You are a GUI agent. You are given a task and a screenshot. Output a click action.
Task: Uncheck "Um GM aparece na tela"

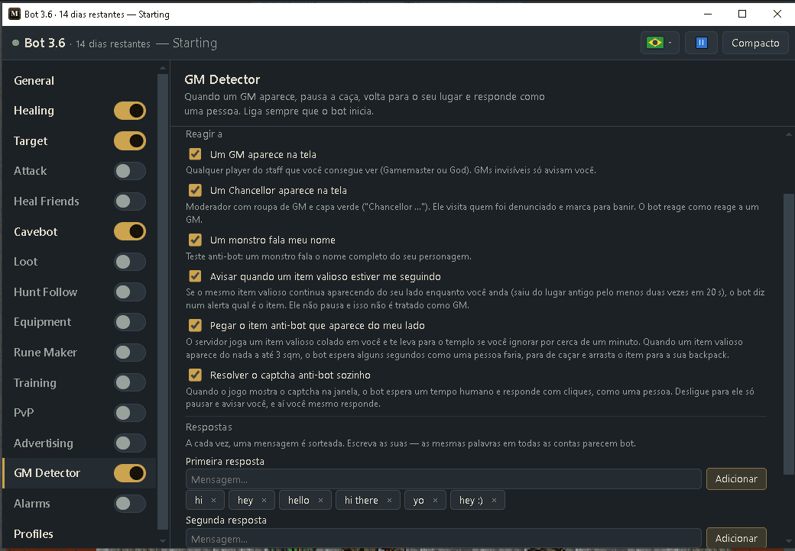[x=195, y=154]
